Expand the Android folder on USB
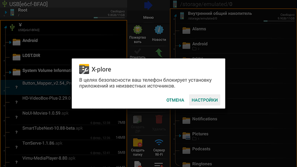297x167 pixels. (10, 42)
